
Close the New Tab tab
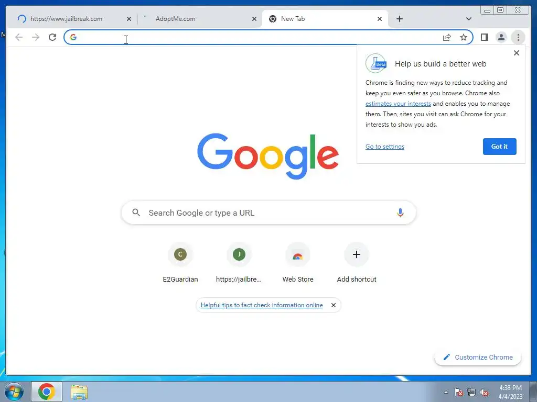pyautogui.click(x=380, y=19)
